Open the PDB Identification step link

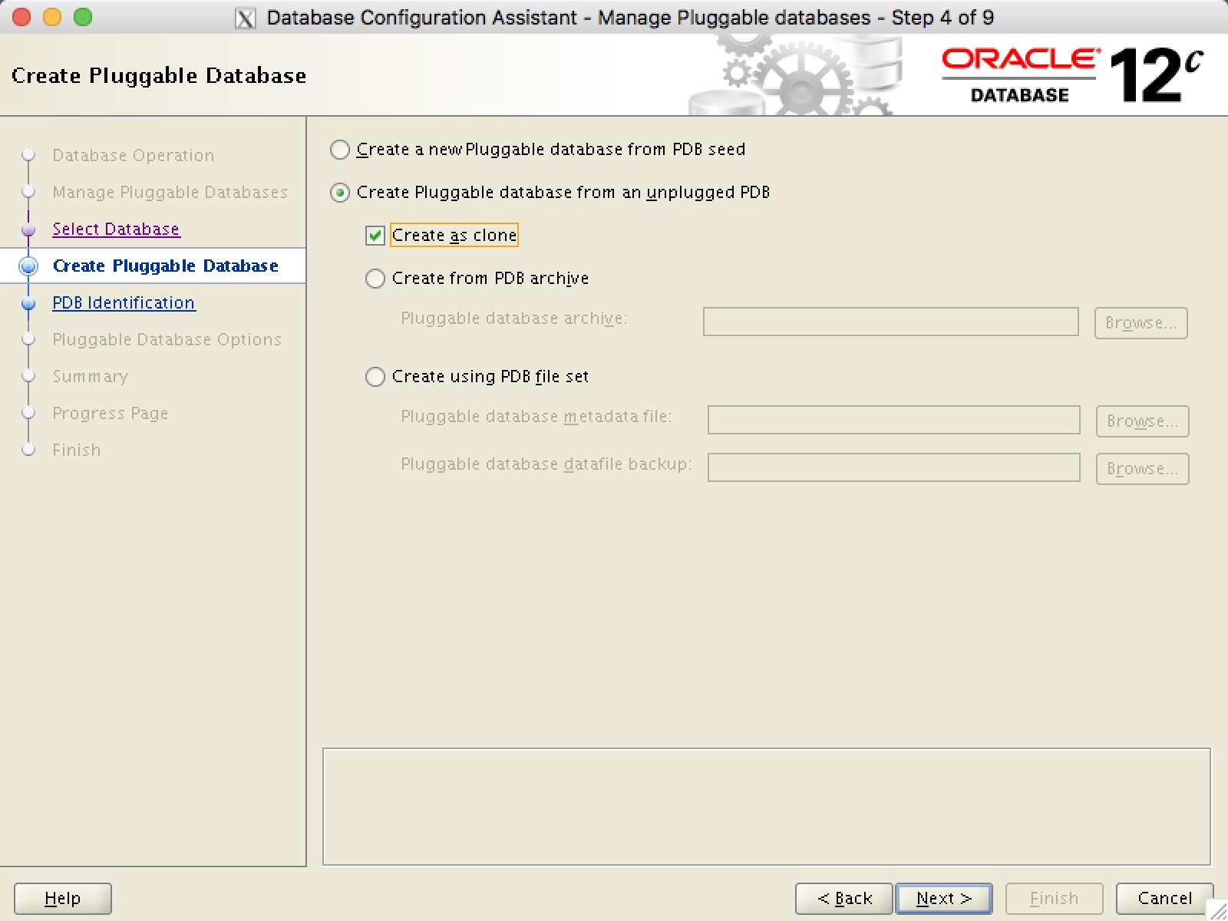(123, 302)
